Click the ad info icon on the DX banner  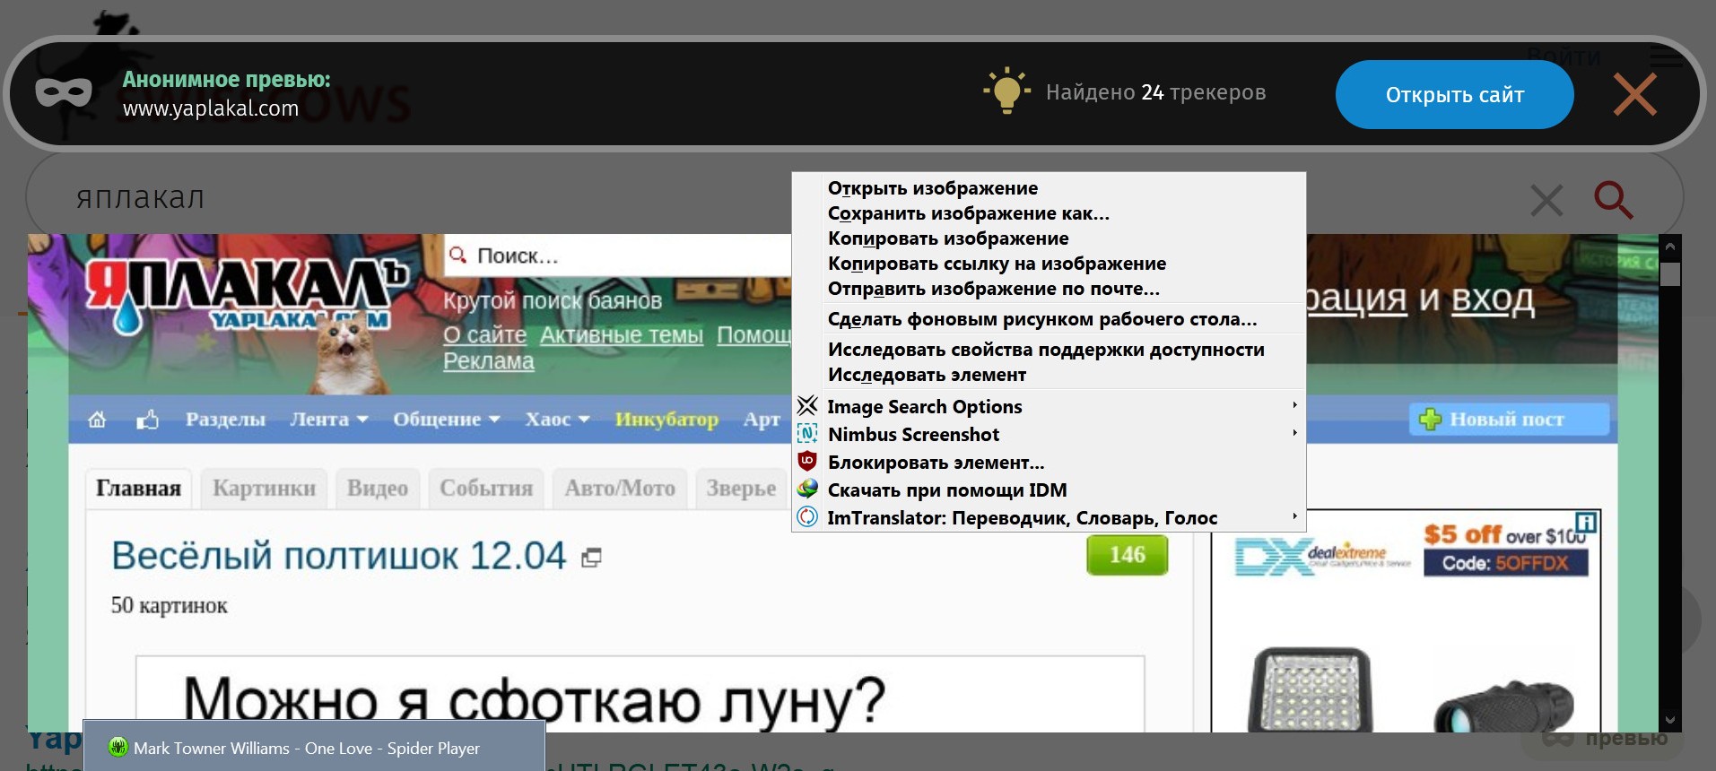[x=1586, y=522]
